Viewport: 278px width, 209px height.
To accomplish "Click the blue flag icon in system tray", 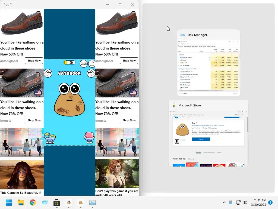I will click(230, 202).
